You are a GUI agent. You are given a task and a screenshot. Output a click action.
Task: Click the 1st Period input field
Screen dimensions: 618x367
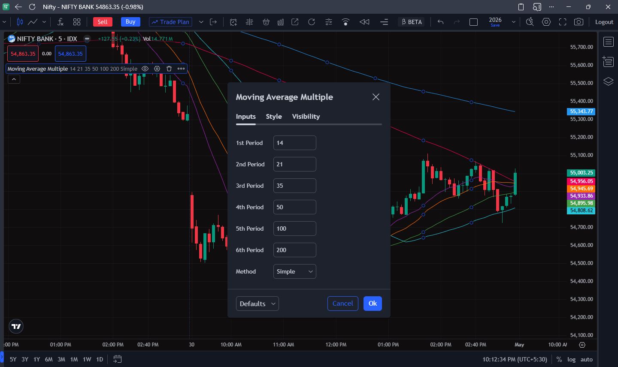click(x=295, y=143)
